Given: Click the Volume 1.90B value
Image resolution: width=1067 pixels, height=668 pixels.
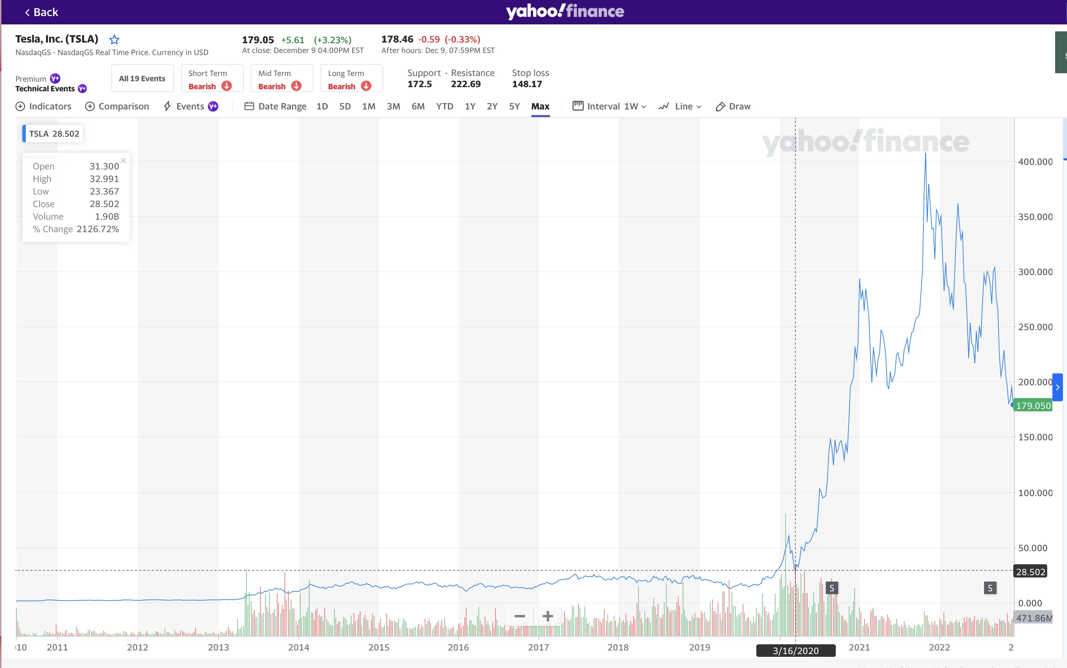Looking at the screenshot, I should [x=107, y=217].
